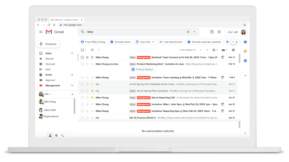Open the settings gear icon
289x162 pixels.
click(x=233, y=50)
